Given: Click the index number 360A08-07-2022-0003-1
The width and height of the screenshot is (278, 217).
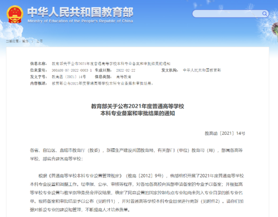Looking at the screenshot, I should 72,70.
